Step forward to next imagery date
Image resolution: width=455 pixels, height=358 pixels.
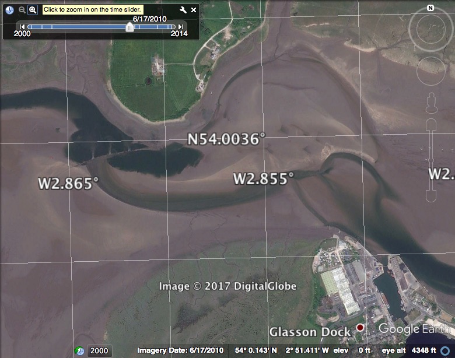[x=180, y=27]
